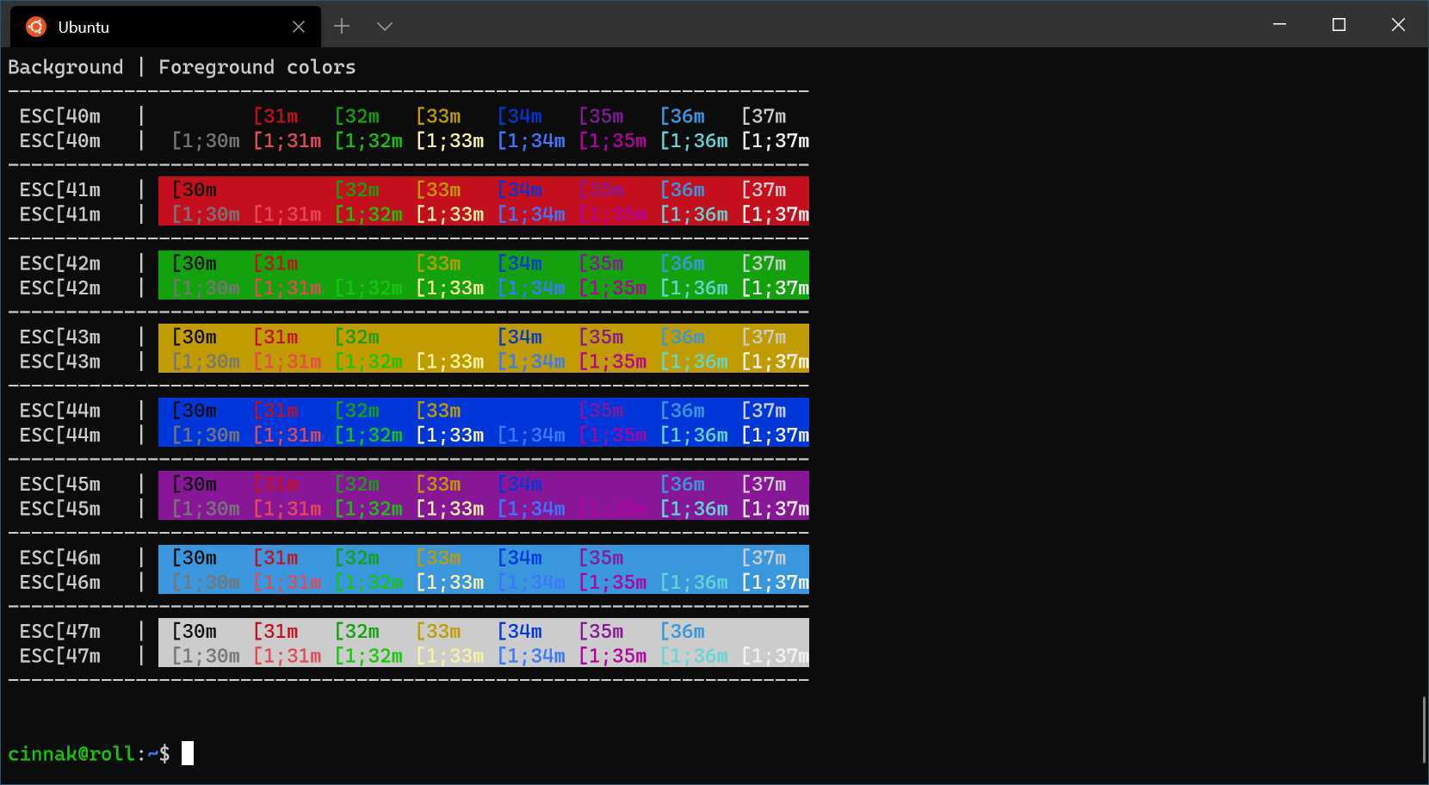Click the first ESC[44m row label
Viewport: 1429px width, 785px height.
click(x=60, y=411)
